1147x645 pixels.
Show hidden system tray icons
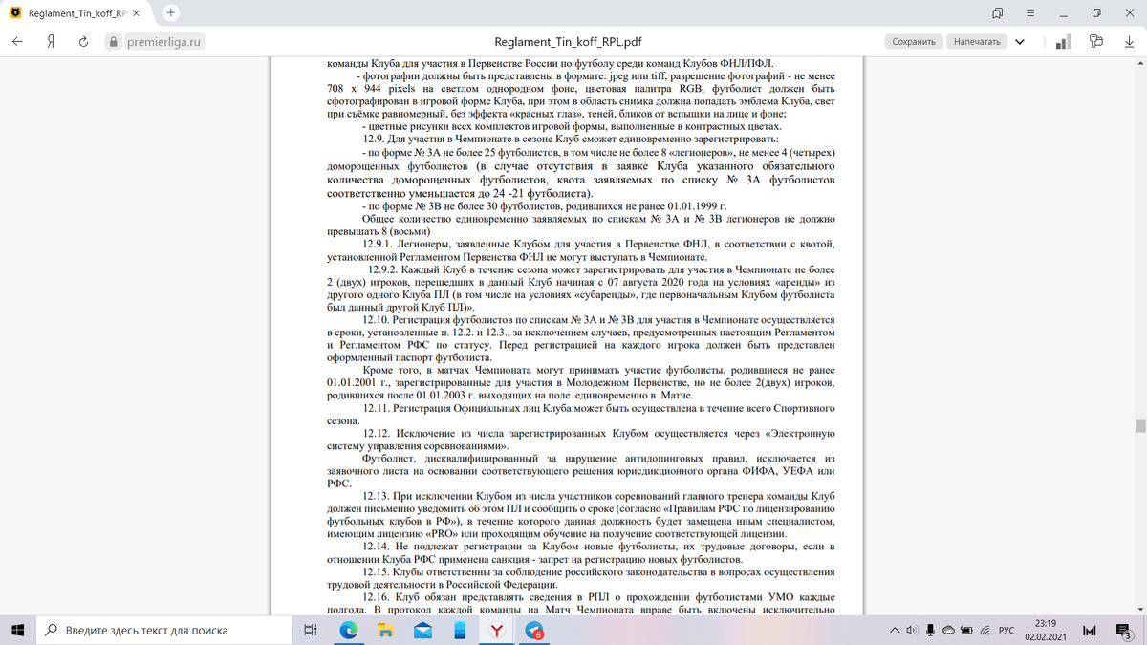896,631
